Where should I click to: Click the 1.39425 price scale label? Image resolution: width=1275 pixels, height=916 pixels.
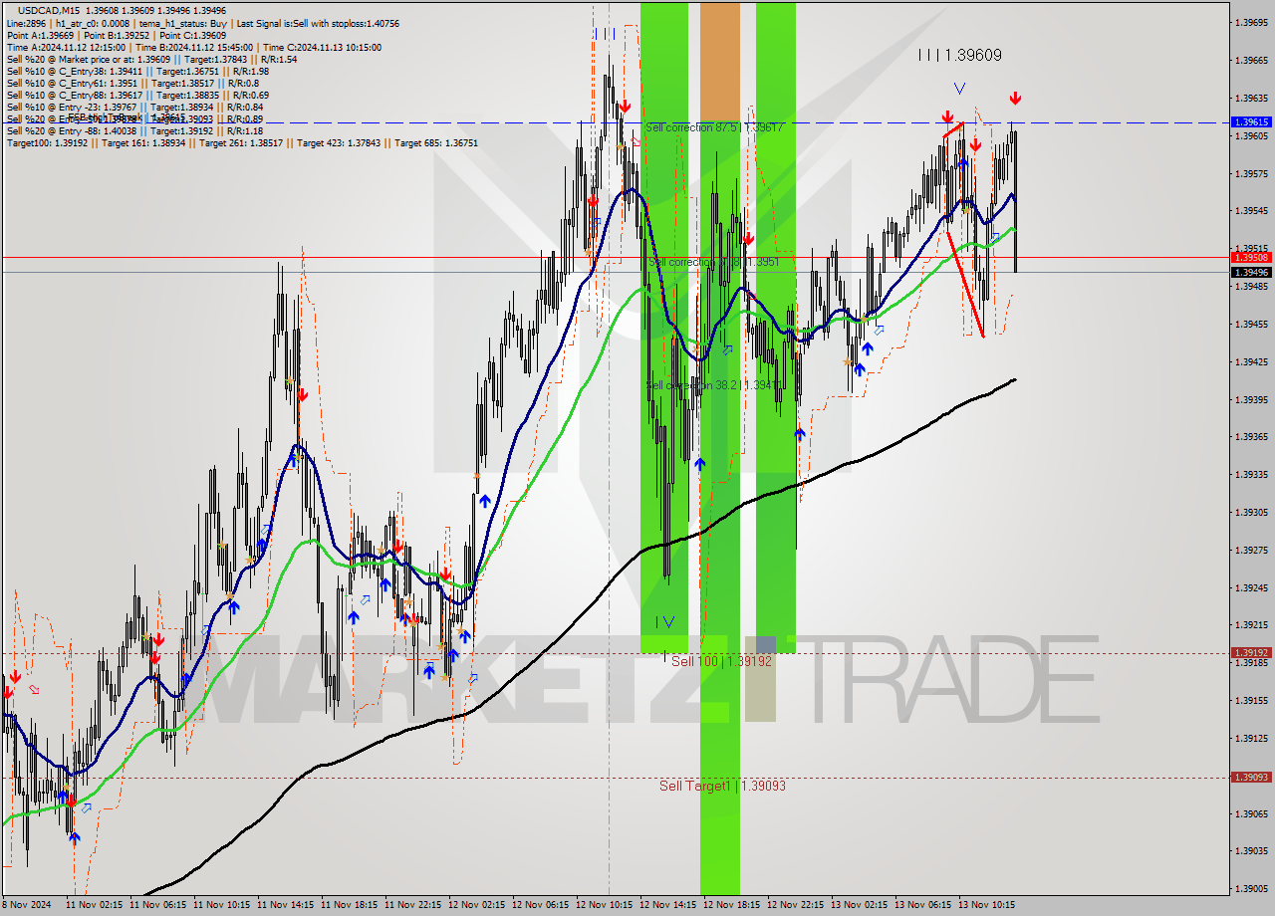[1251, 361]
